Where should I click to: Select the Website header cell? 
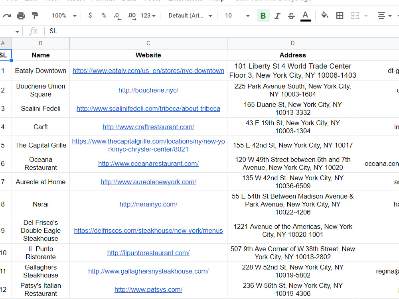pyautogui.click(x=148, y=55)
